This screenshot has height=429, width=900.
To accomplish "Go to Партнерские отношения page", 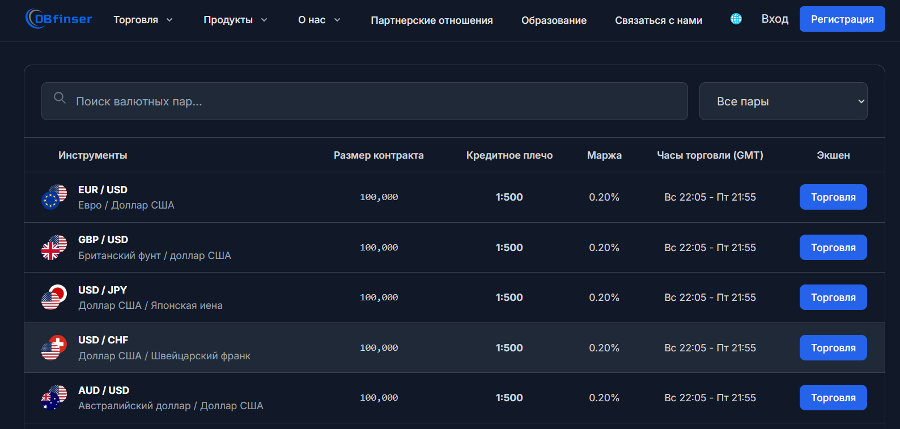I will 431,20.
